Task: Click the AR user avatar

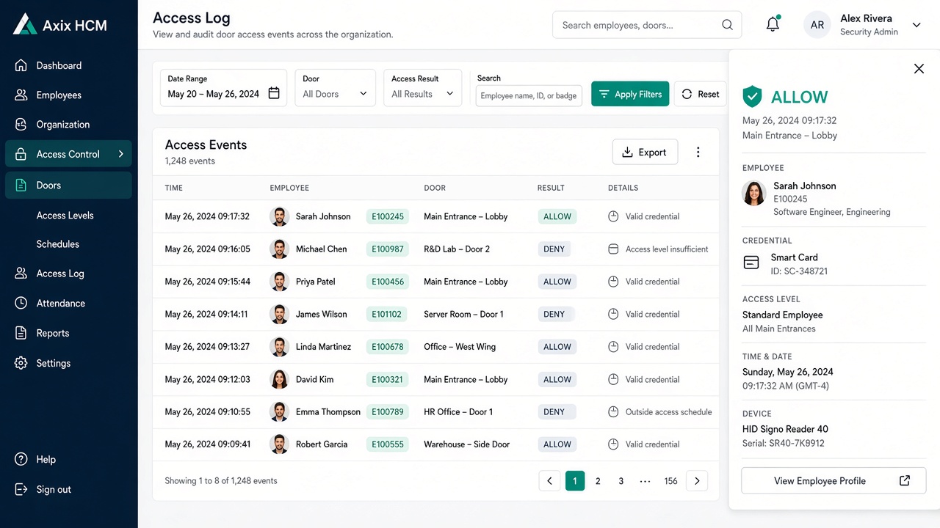Action: coord(817,25)
